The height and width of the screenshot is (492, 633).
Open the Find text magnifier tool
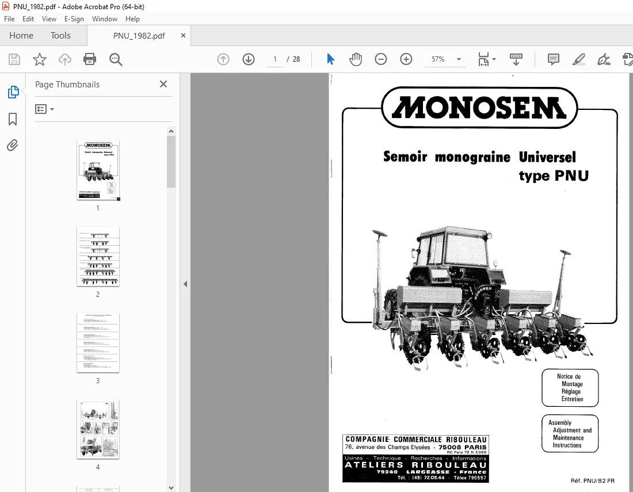tap(116, 59)
